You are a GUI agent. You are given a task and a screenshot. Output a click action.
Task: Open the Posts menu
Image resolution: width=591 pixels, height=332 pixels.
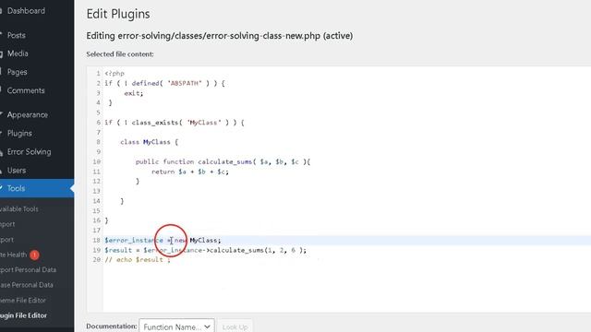click(x=17, y=35)
